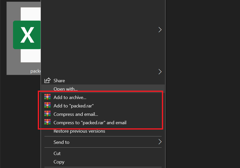Image resolution: width=240 pixels, height=168 pixels.
Task: Select Compress to "packed.rar" and email
Action: 103,123
